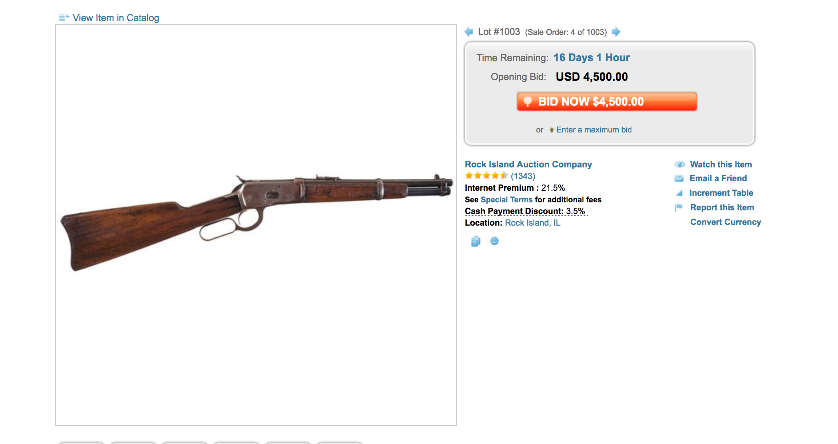Viewport: 838px width, 444px height.
Task: Click BID NOW $4,500.00 button
Action: pyautogui.click(x=607, y=102)
